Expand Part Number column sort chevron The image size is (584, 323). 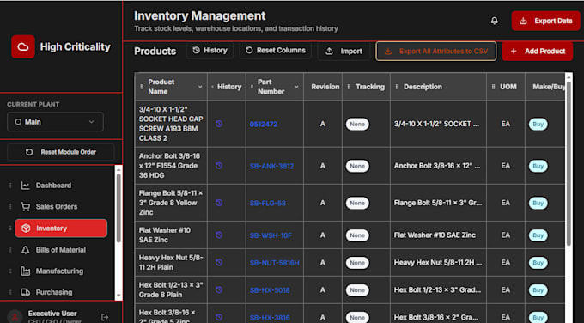point(296,87)
